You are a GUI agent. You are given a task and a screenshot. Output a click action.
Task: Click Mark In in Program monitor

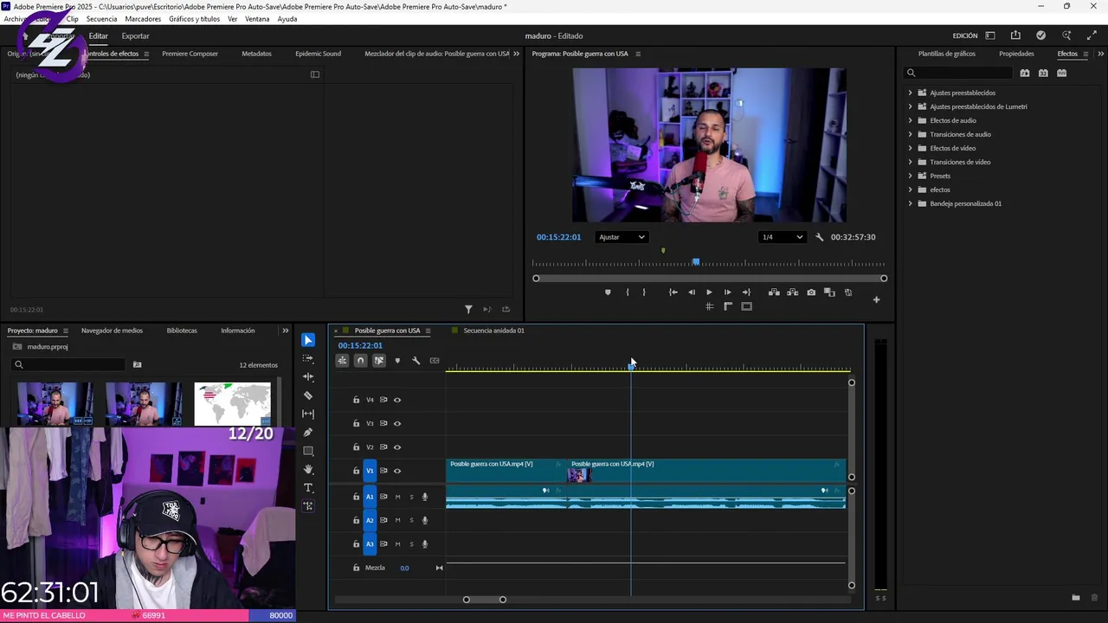[628, 292]
